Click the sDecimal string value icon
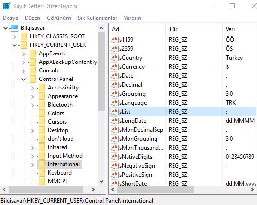This screenshot has height=205, width=257. (x=115, y=84)
